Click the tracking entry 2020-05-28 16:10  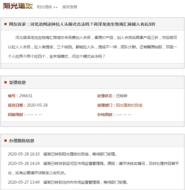(62, 154)
